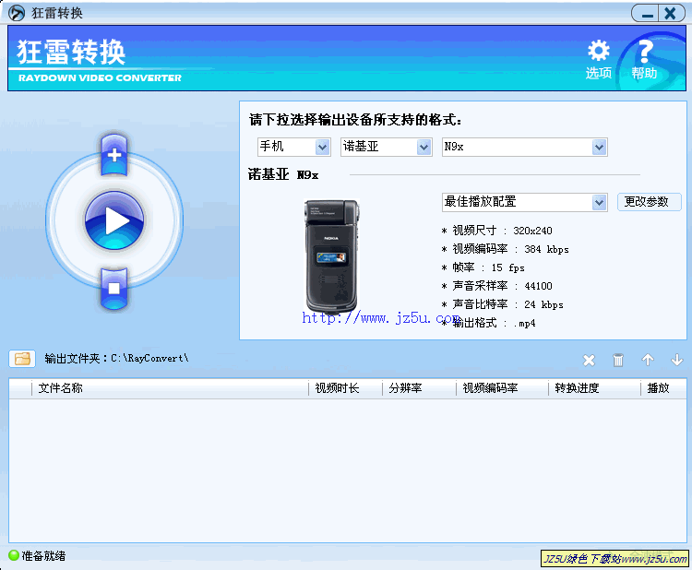The height and width of the screenshot is (570, 692).
Task: Click the 文件名称 column header
Action: [170, 388]
